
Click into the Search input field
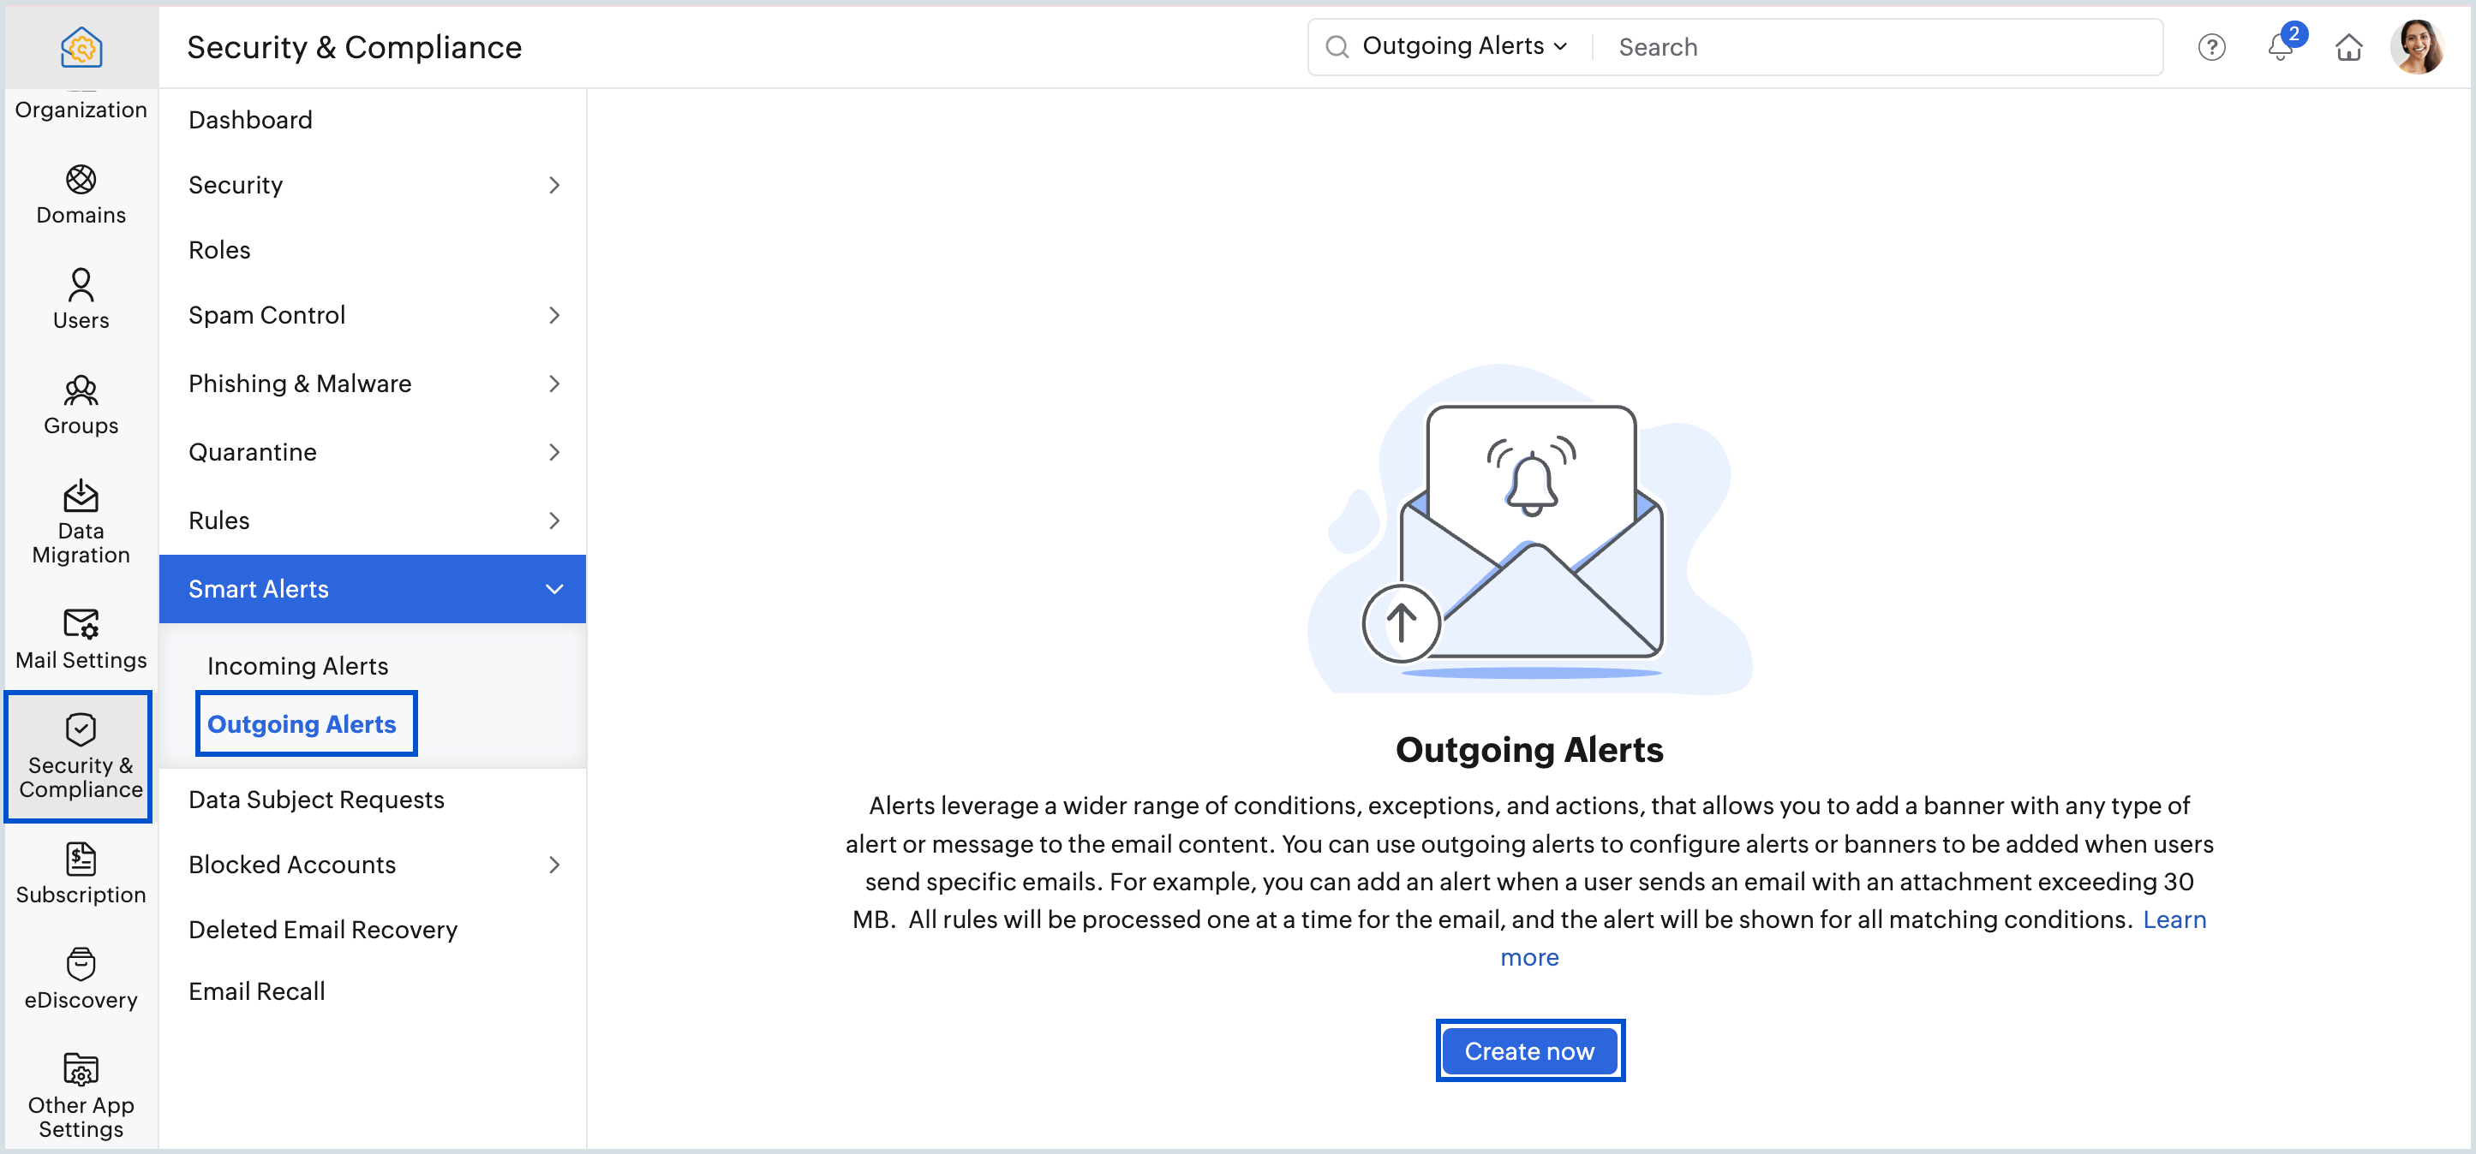click(x=1875, y=47)
